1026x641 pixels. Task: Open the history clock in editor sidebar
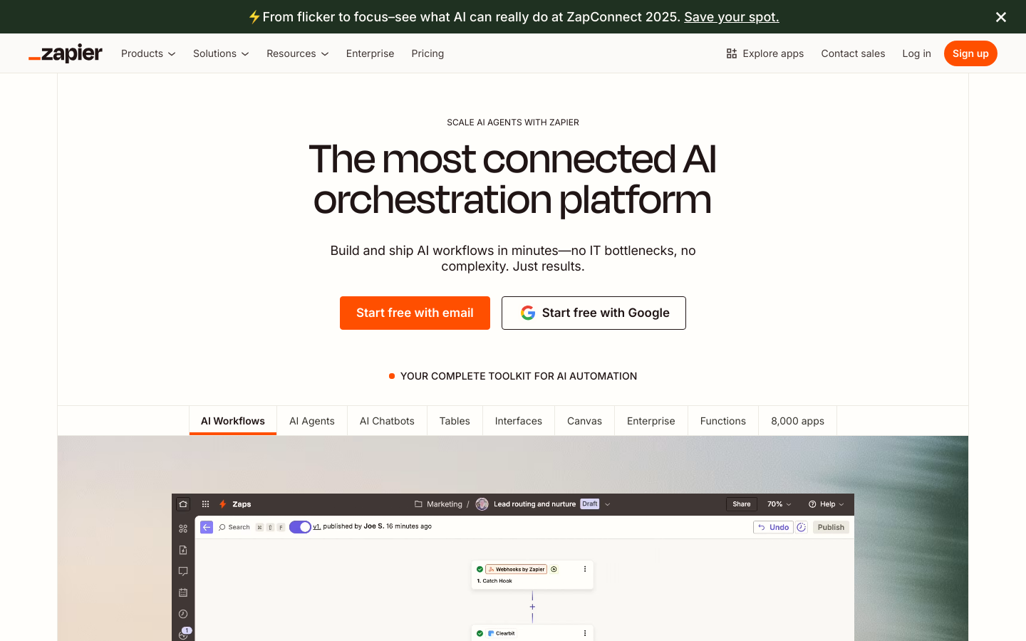183,614
